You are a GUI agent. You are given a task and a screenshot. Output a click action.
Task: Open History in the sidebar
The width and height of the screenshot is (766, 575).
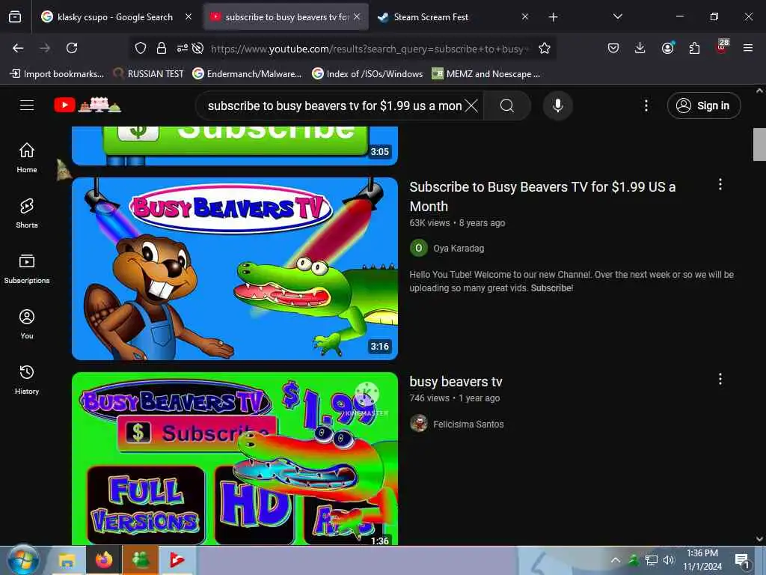click(x=27, y=380)
